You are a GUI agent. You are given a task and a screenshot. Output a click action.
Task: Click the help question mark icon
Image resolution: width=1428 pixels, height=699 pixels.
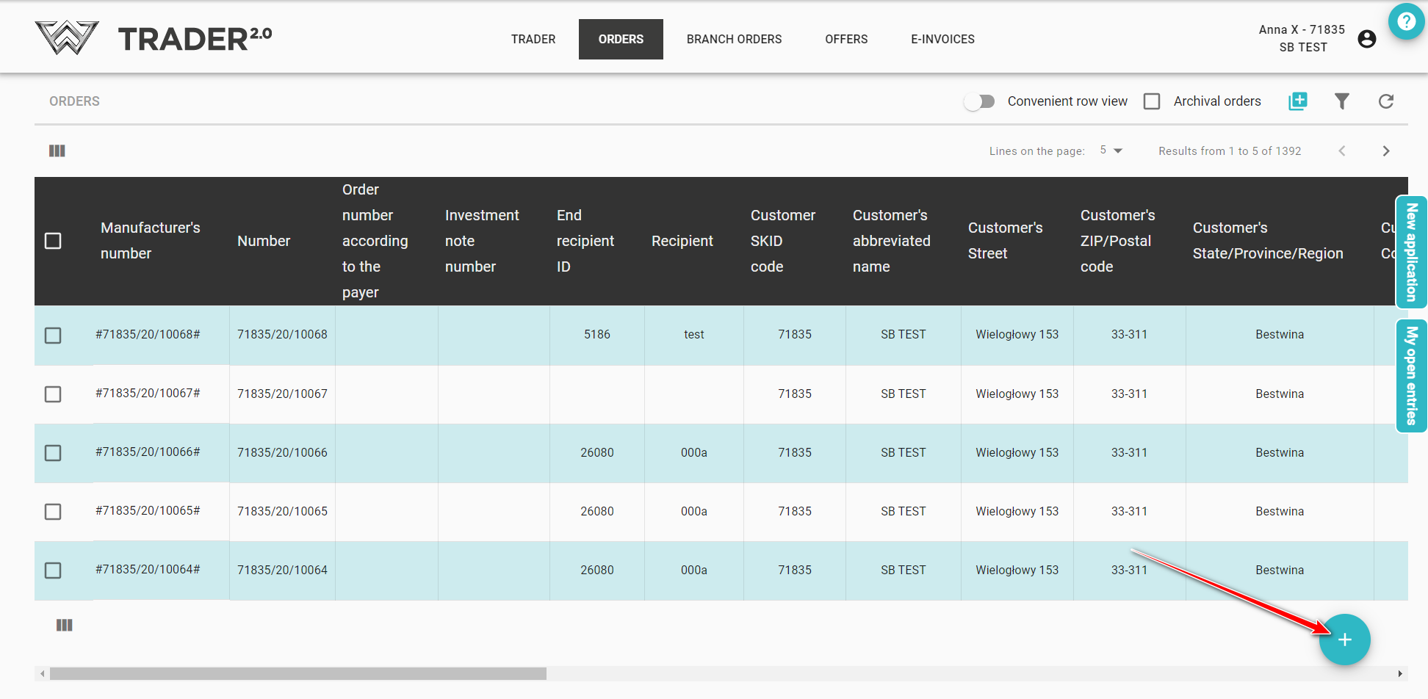1406,21
